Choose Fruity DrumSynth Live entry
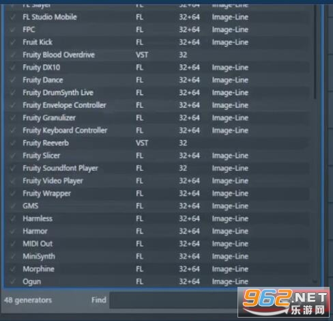The width and height of the screenshot is (333, 321). pos(158,93)
